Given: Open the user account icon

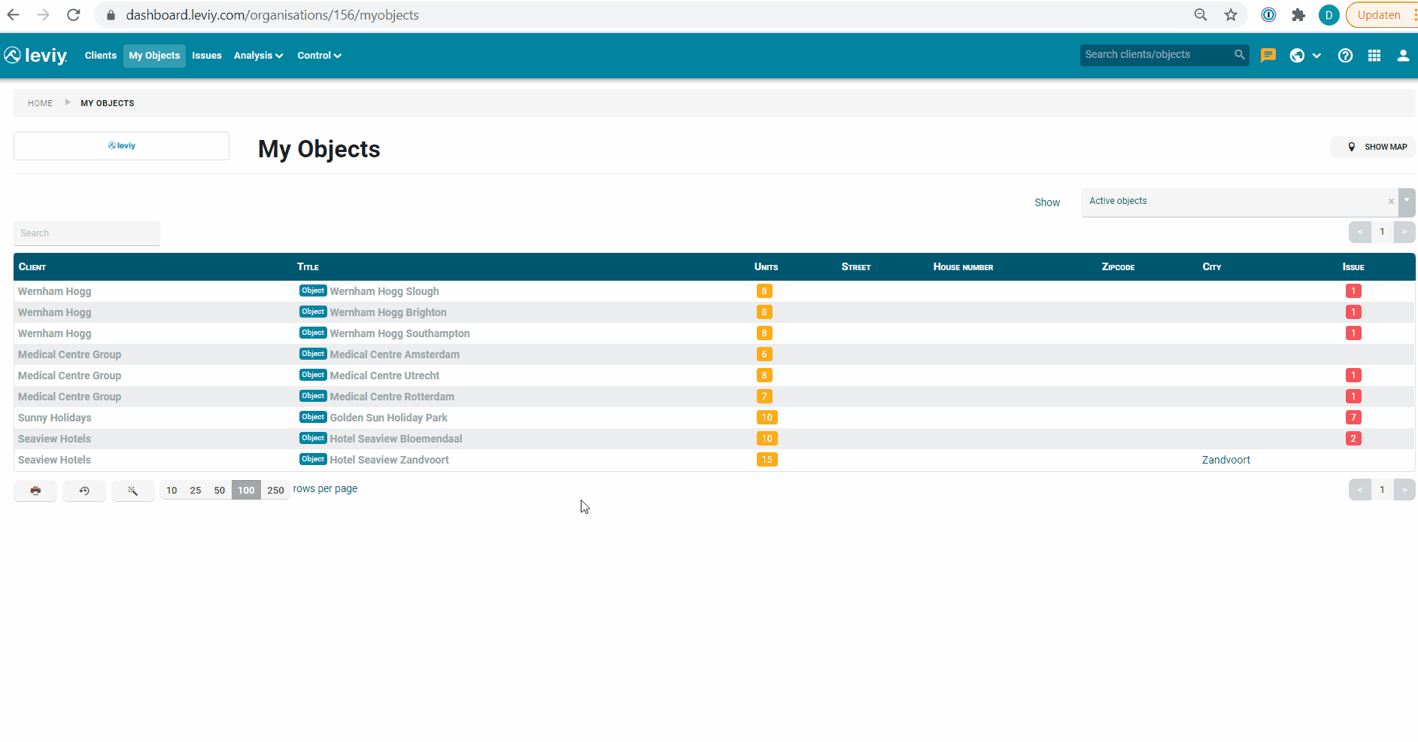Looking at the screenshot, I should (x=1403, y=56).
